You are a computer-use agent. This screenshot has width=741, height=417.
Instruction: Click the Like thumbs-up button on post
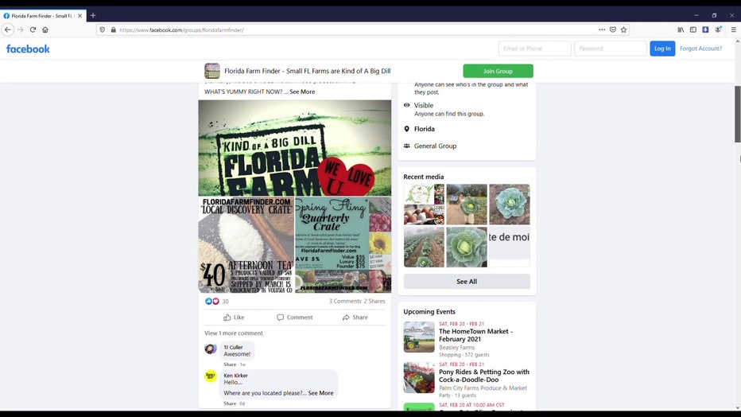[234, 318]
